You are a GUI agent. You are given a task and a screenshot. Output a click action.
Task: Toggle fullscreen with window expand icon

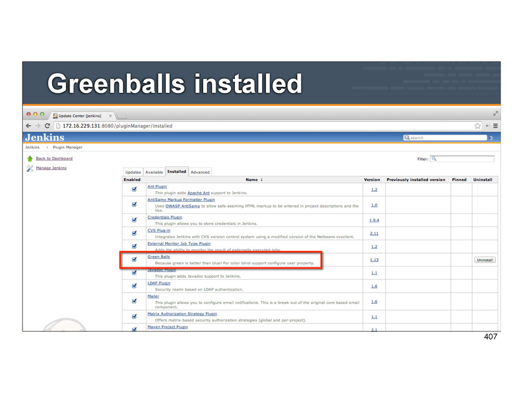point(495,114)
